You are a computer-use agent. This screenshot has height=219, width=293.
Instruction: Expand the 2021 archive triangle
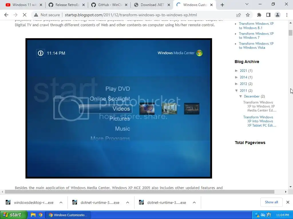tap(236, 71)
